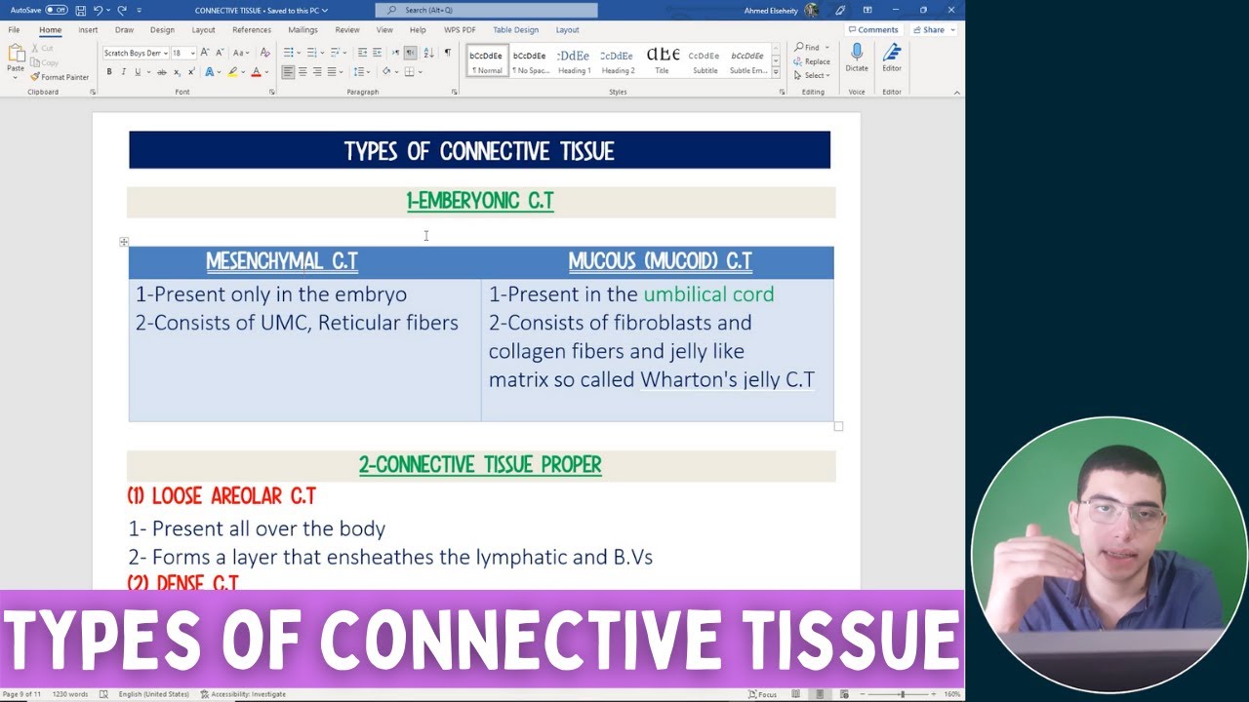Viewport: 1249px width, 702px height.
Task: Switch to the References tab
Action: click(252, 30)
